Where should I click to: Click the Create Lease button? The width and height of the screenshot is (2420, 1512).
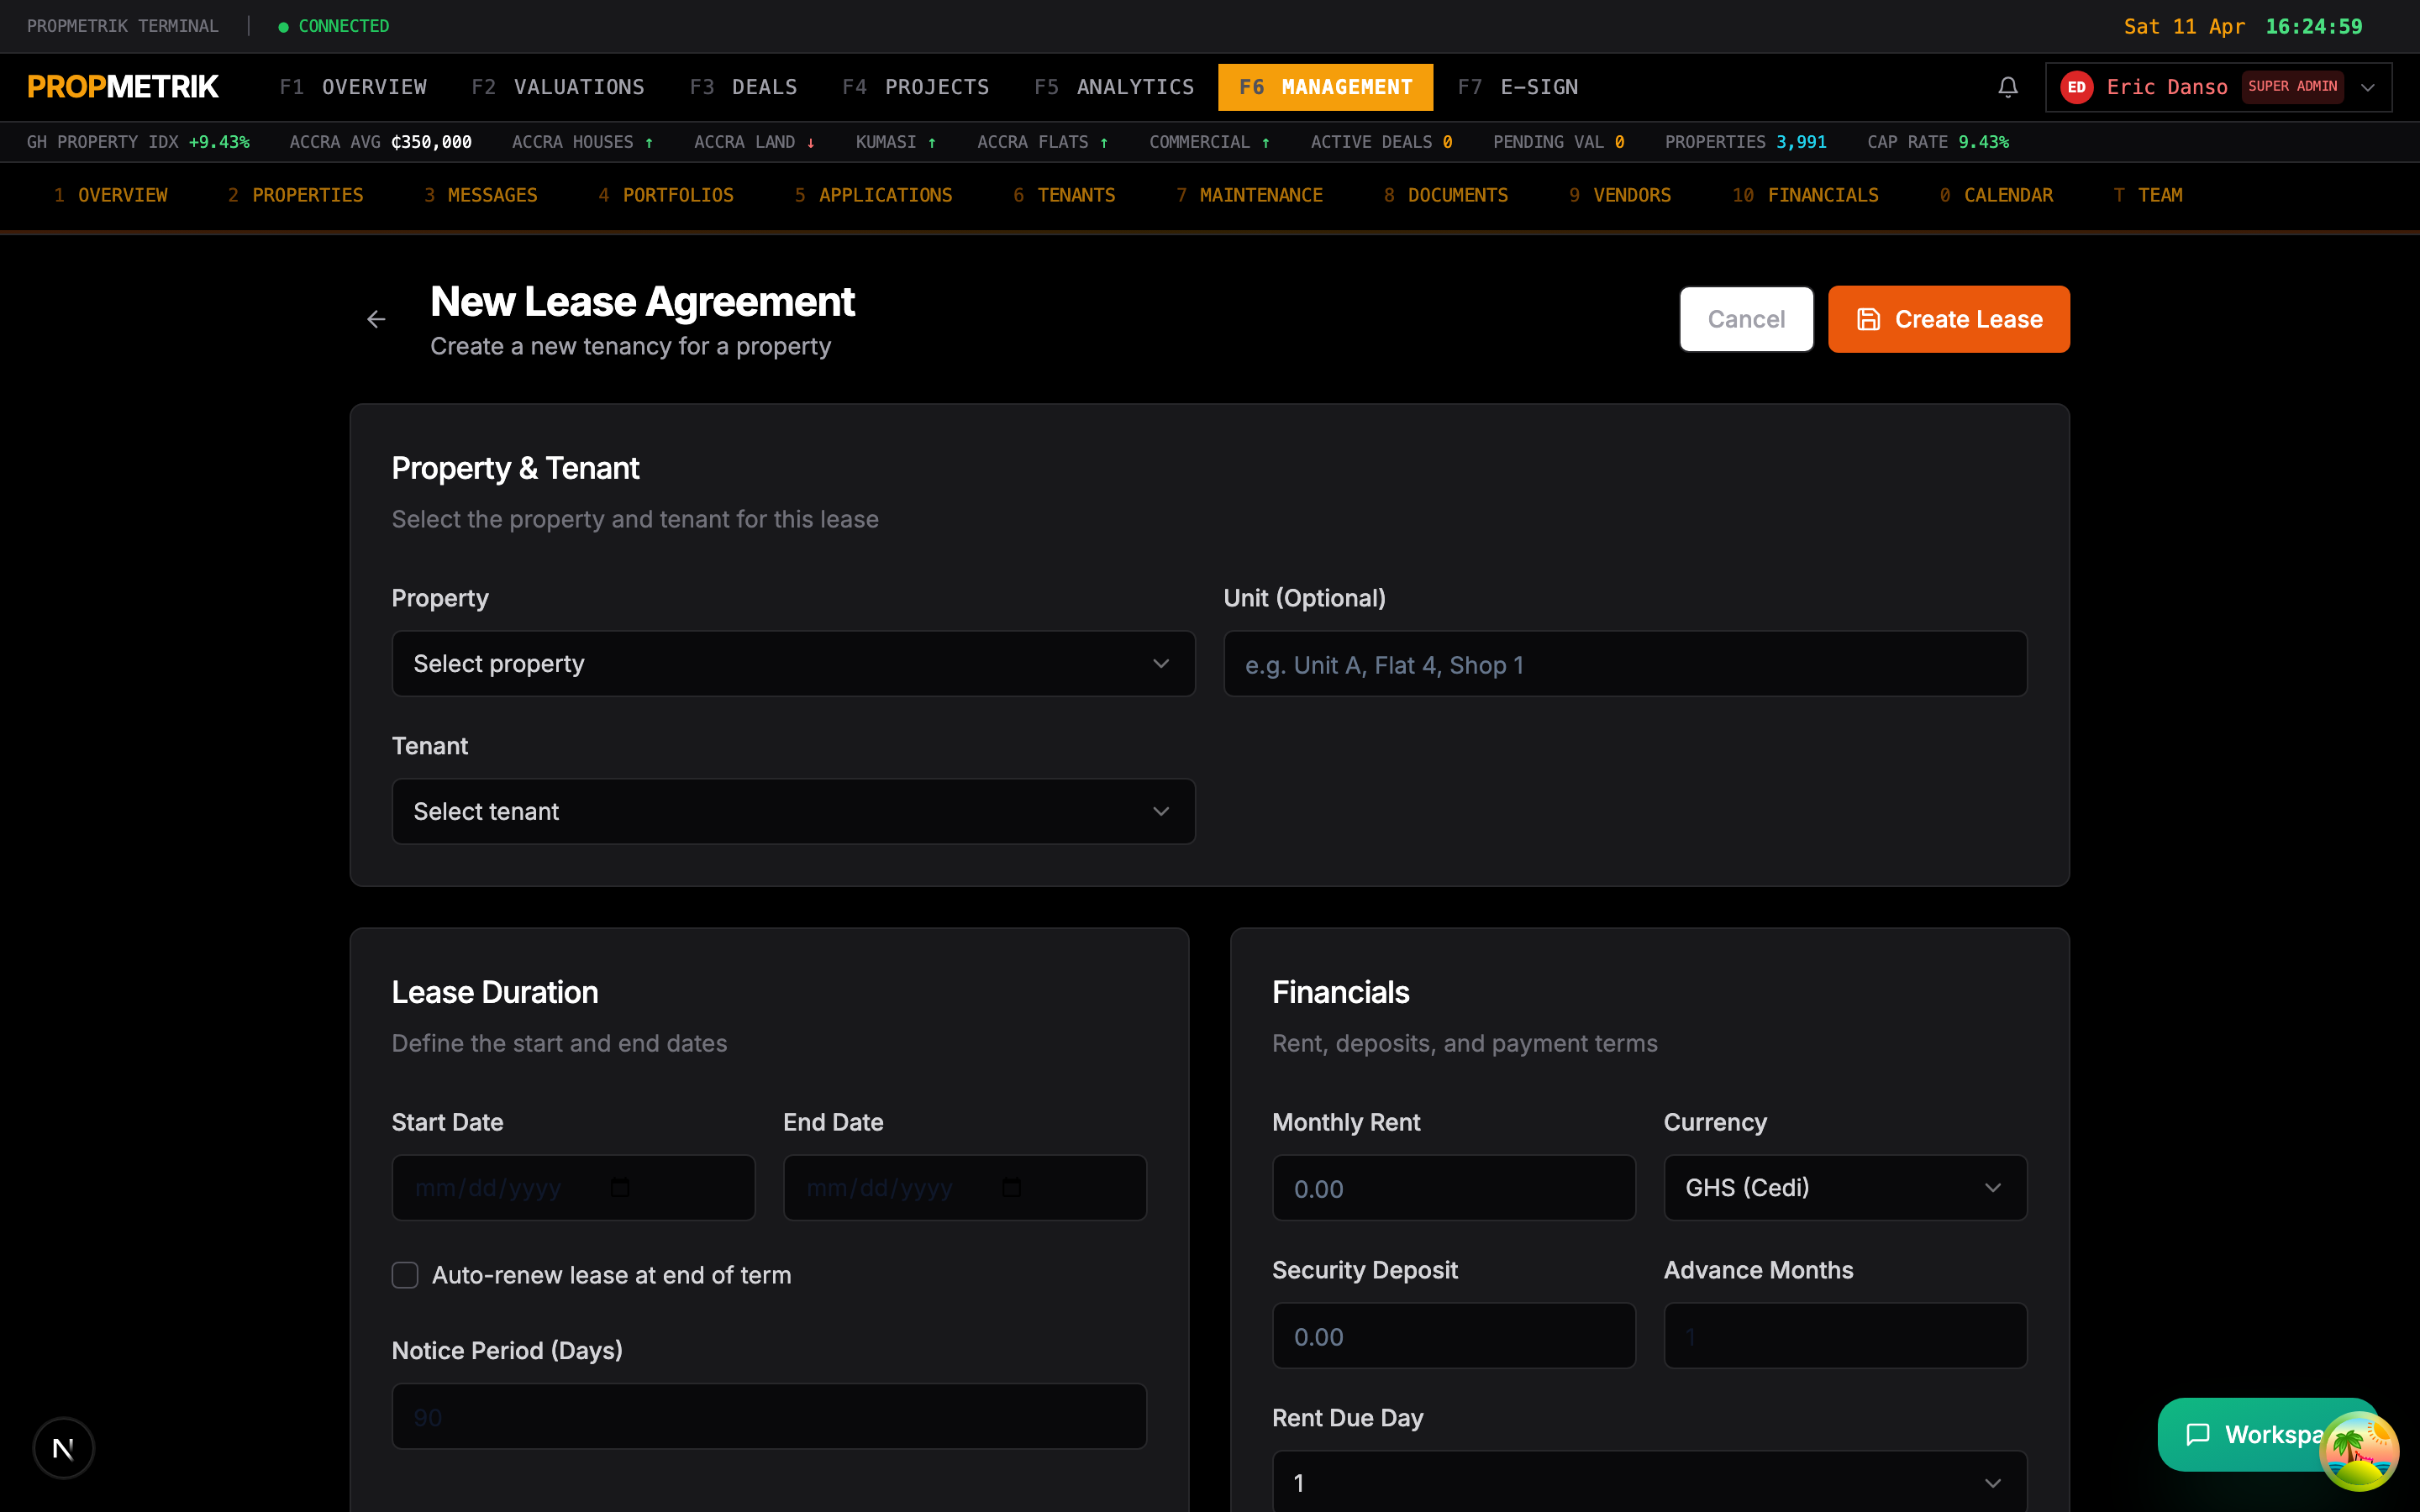[x=1948, y=319]
